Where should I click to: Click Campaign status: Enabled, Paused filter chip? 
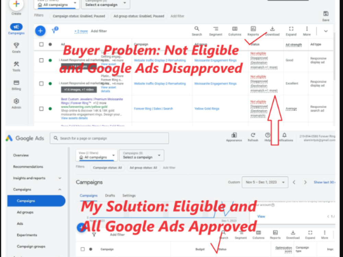point(79,16)
